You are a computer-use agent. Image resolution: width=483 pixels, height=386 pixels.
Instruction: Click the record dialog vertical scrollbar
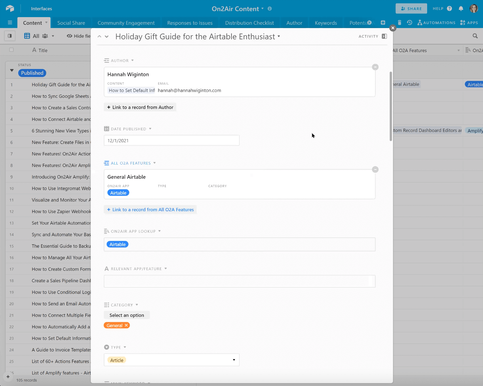coord(391,106)
